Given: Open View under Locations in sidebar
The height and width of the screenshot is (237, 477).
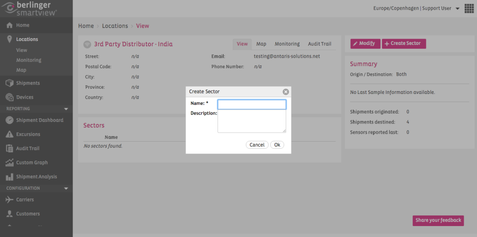Looking at the screenshot, I should (x=21, y=50).
